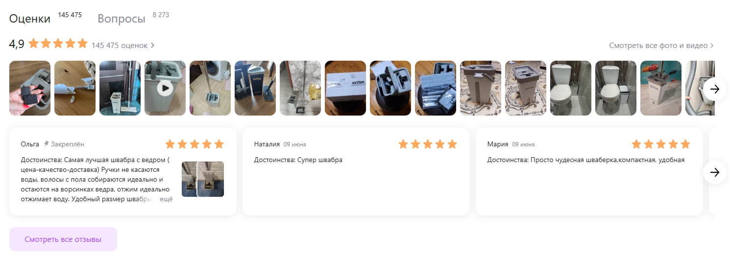
Task: Open the first photo with hand holding mop pad
Action: tap(30, 88)
